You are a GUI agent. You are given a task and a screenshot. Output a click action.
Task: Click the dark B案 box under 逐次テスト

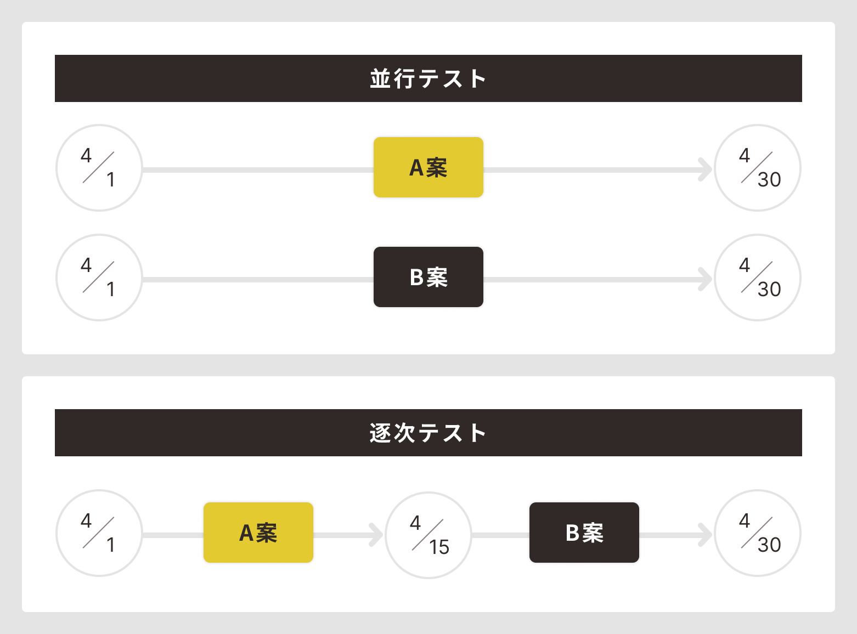click(584, 533)
